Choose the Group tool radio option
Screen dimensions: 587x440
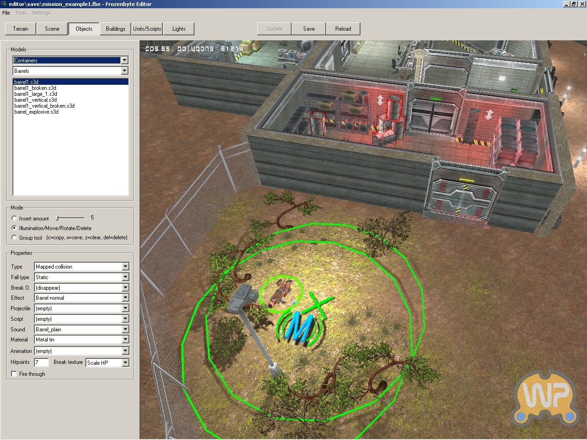pyautogui.click(x=14, y=237)
